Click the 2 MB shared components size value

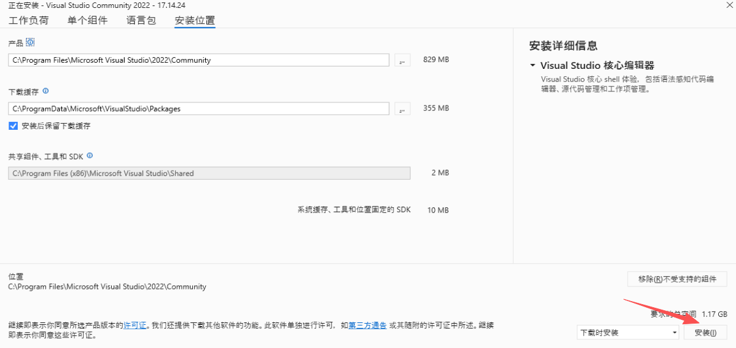440,173
